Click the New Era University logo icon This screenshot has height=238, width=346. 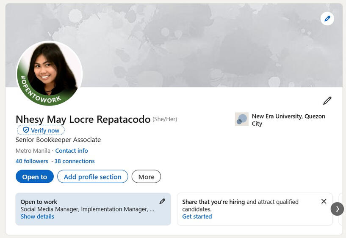pos(242,119)
